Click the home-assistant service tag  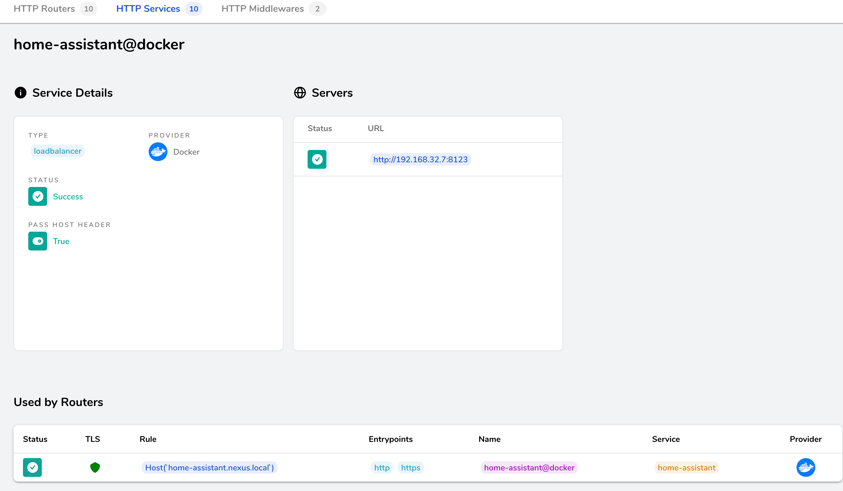[x=686, y=467]
